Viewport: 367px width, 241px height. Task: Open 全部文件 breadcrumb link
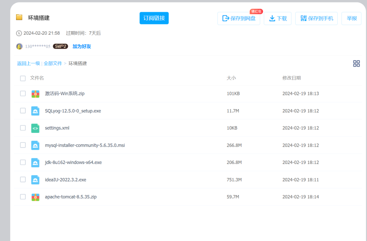click(x=53, y=63)
